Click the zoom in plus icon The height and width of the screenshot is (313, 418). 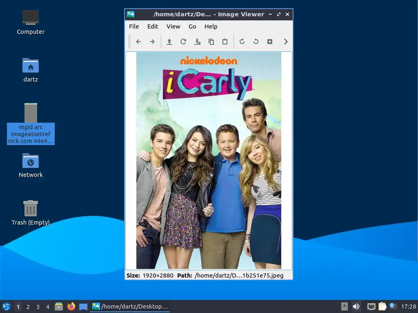[x=270, y=42]
